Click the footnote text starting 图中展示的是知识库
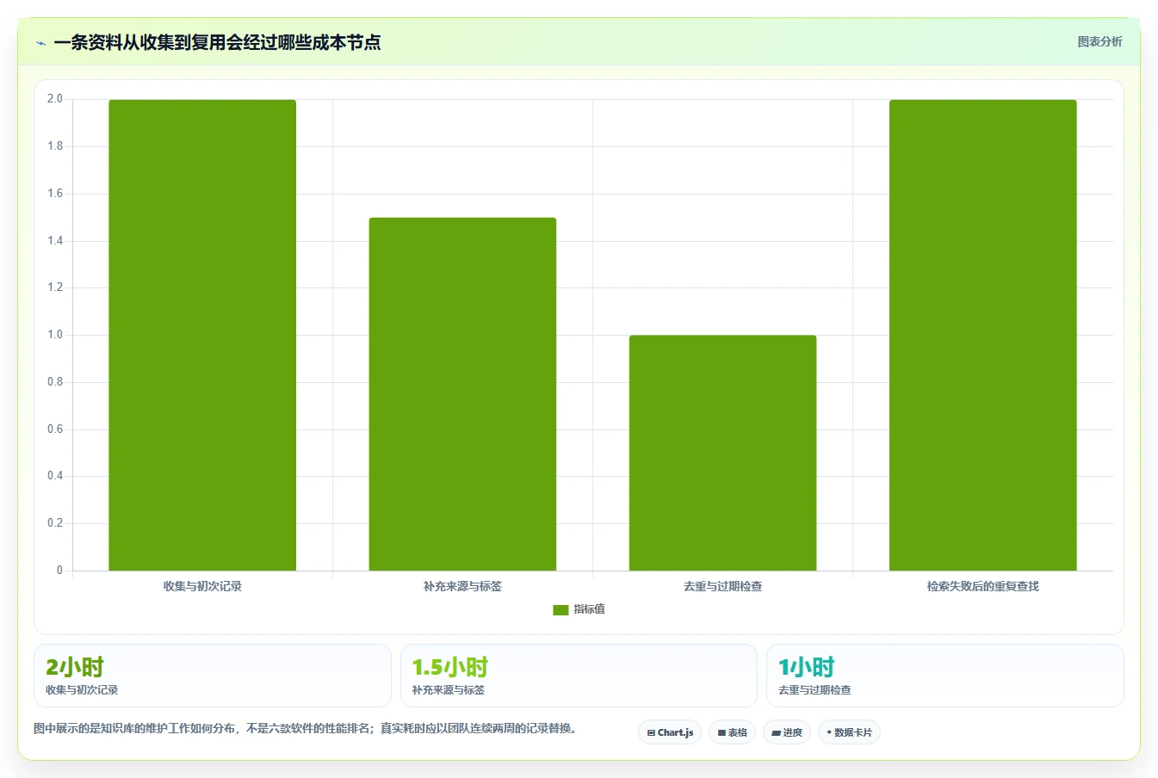The image size is (1158, 778). pos(306,728)
